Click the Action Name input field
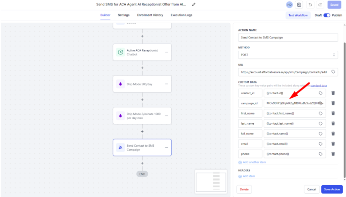The image size is (346, 197). pyautogui.click(x=288, y=38)
